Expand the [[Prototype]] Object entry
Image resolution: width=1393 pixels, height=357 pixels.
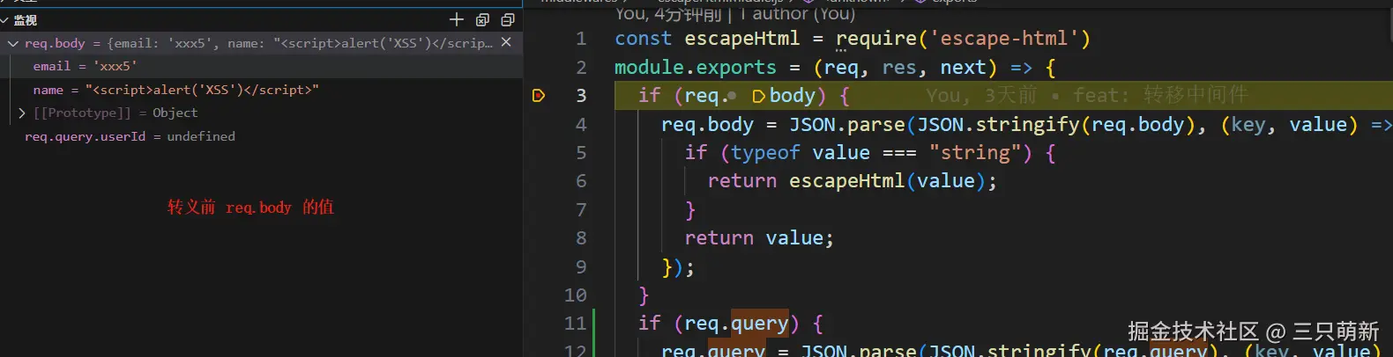pos(22,113)
